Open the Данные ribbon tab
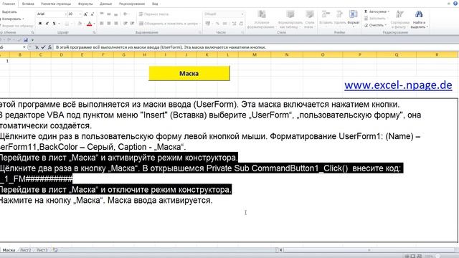The width and height of the screenshot is (459, 258). pyautogui.click(x=105, y=4)
